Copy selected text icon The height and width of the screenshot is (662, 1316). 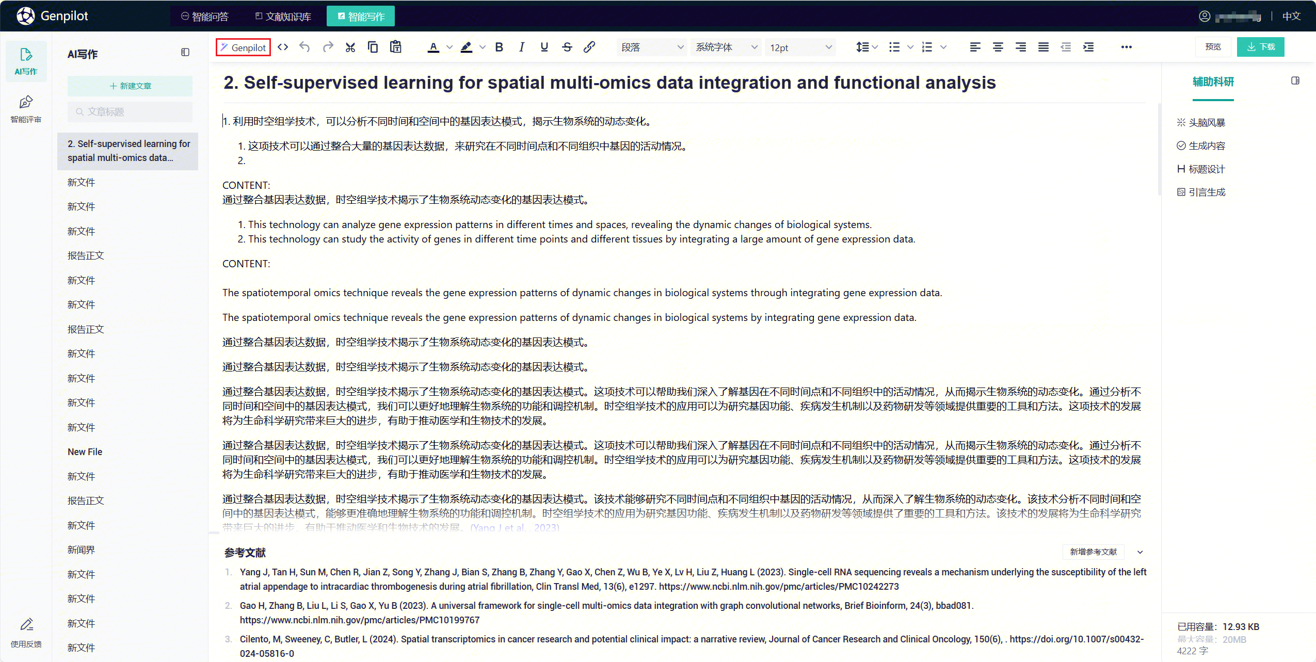tap(373, 47)
